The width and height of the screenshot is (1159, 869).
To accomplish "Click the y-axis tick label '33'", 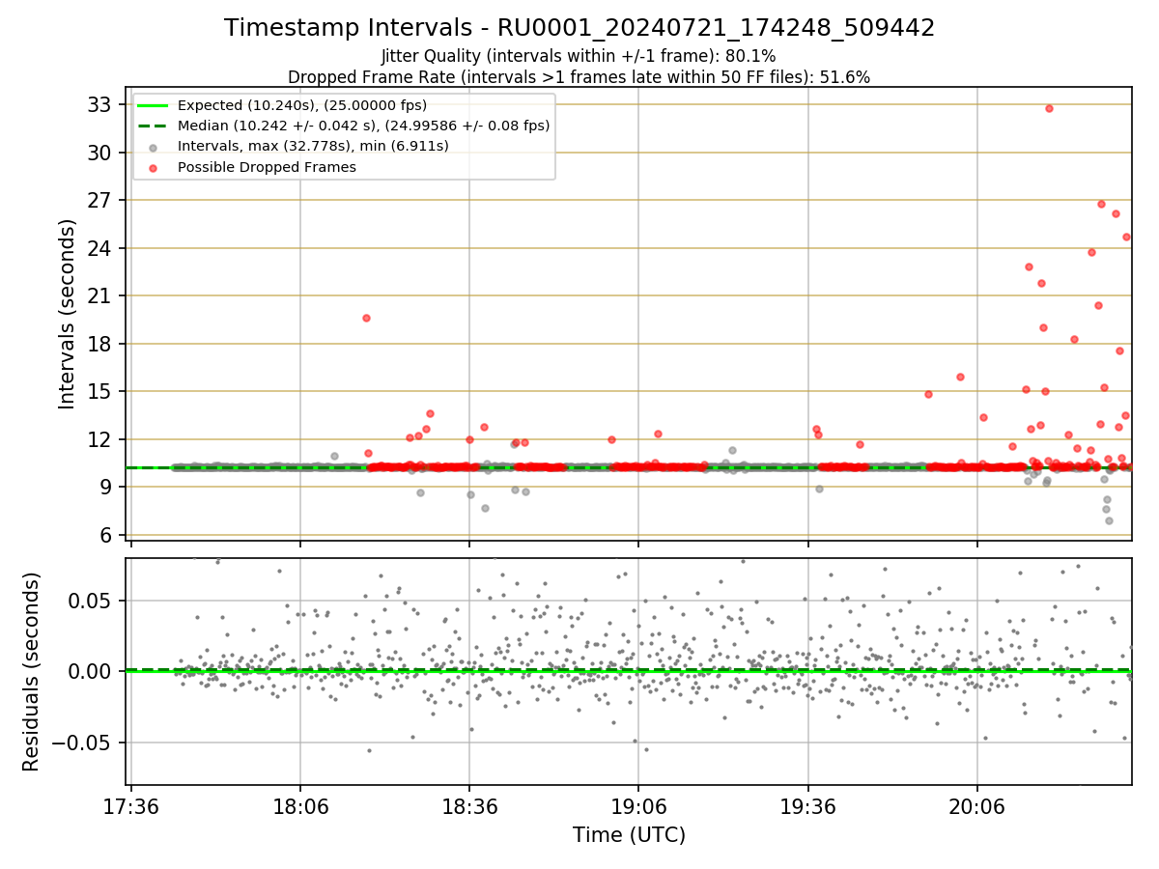I will tap(99, 104).
